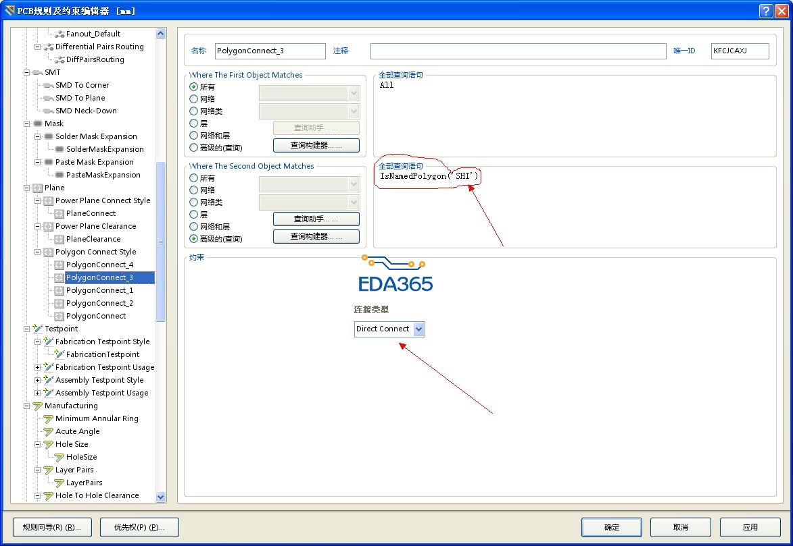Select first object '高级的(查询)' radio button

click(x=194, y=148)
